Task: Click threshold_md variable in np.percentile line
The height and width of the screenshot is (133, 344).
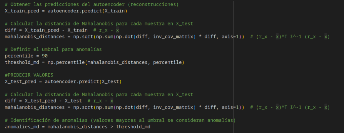Action: pos(22,62)
